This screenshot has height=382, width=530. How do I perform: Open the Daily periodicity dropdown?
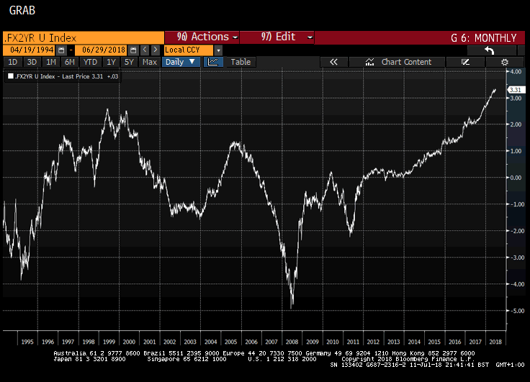(181, 62)
